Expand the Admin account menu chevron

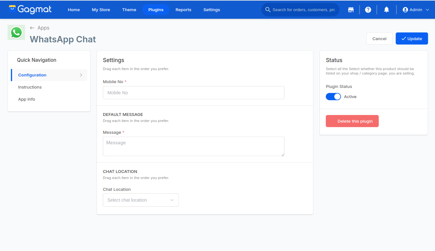(x=427, y=10)
